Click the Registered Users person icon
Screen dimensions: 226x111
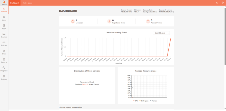109,21
